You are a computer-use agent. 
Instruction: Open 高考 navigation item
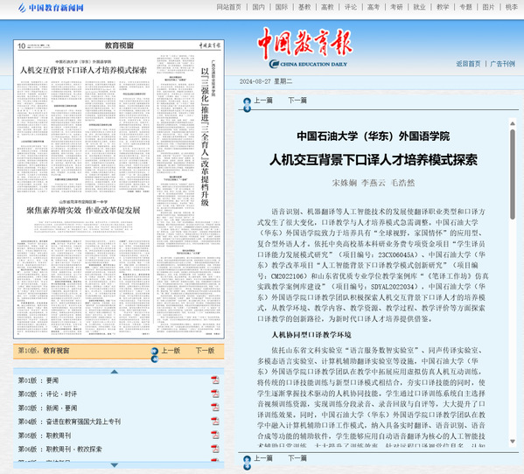(x=374, y=7)
